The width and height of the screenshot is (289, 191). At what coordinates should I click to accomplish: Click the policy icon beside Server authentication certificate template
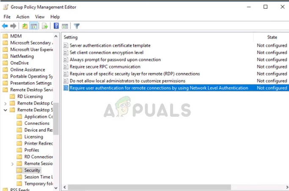pos(66,45)
